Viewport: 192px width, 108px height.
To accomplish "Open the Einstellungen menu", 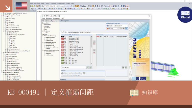I will 57,18.
